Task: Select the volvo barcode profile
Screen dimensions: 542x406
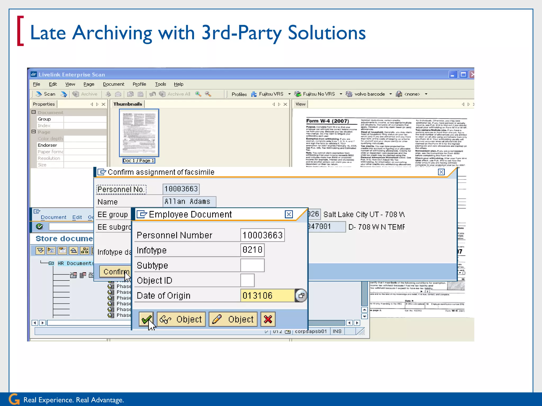Action: 365,94
